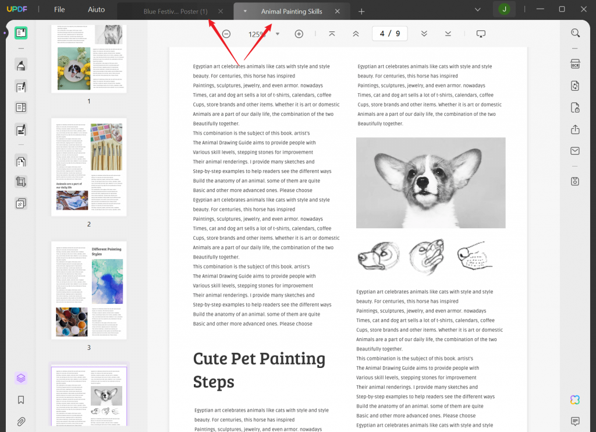Select the Crop Pages tool
This screenshot has height=432, width=596.
click(21, 181)
